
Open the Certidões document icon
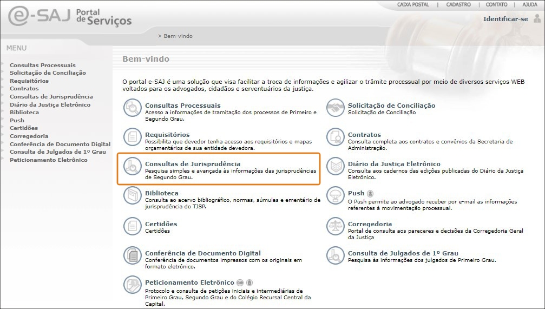tap(133, 226)
